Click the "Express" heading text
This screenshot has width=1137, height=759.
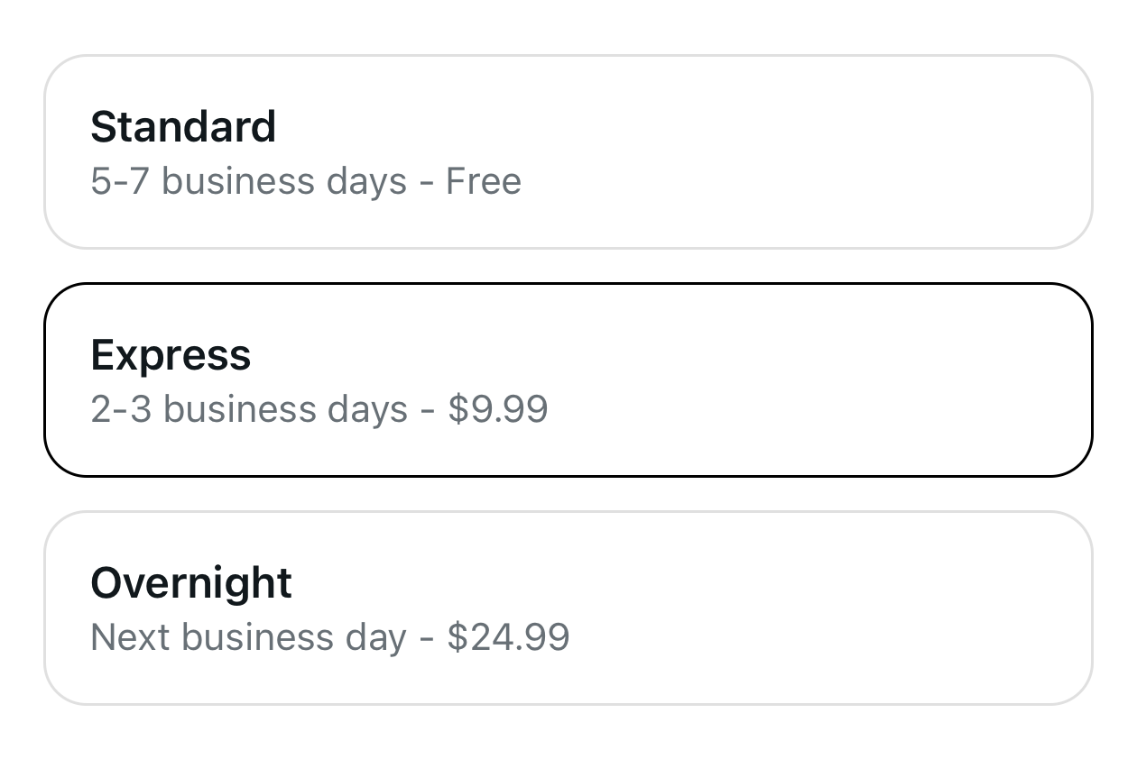(171, 354)
